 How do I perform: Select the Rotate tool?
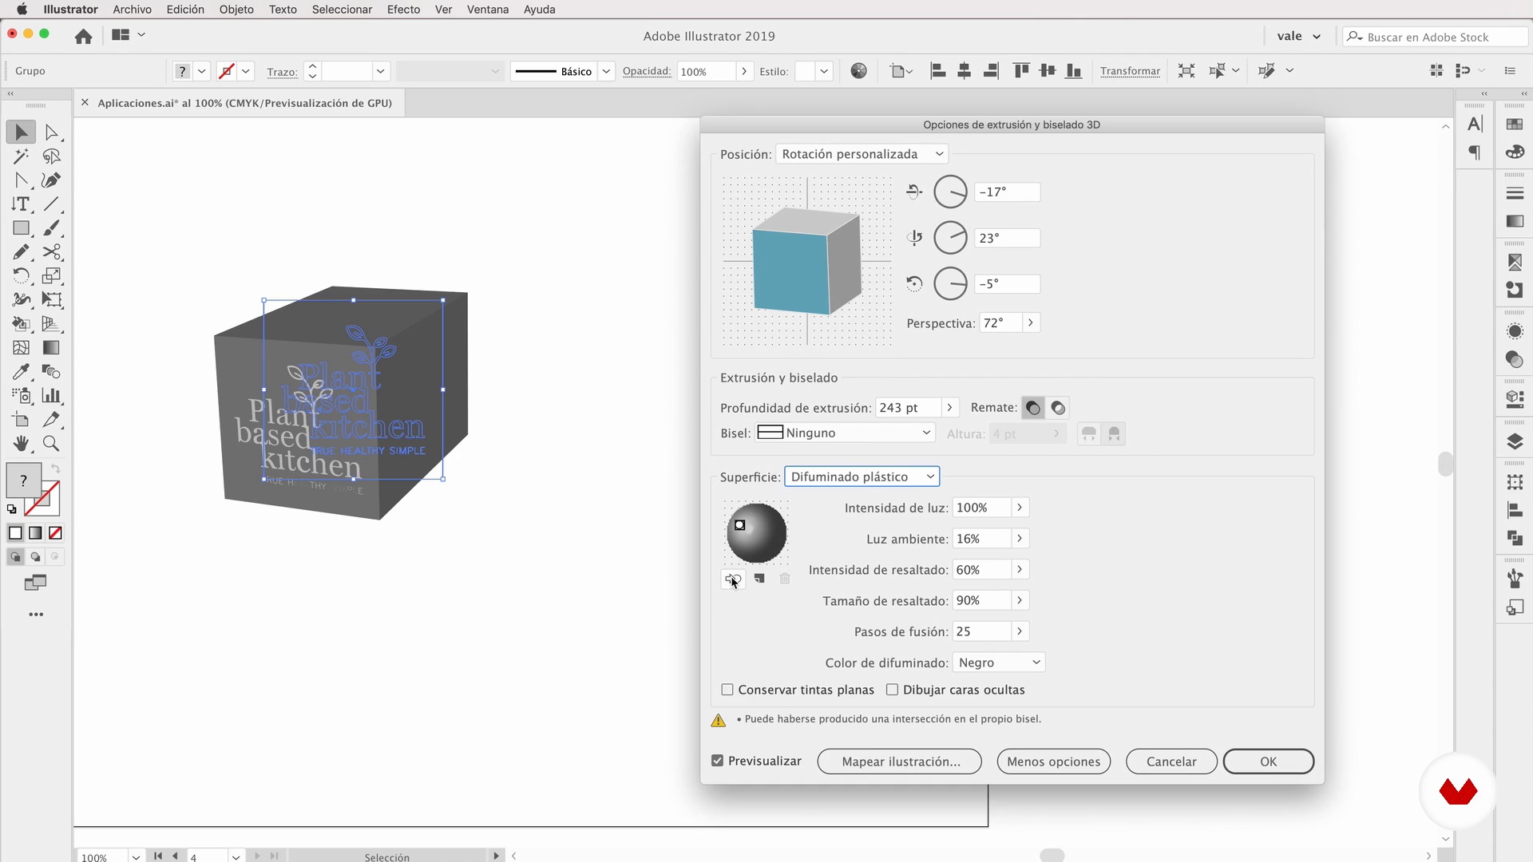tap(22, 276)
